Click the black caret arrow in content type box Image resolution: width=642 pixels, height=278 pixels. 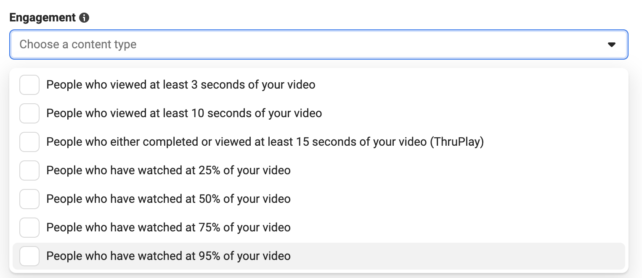(612, 45)
